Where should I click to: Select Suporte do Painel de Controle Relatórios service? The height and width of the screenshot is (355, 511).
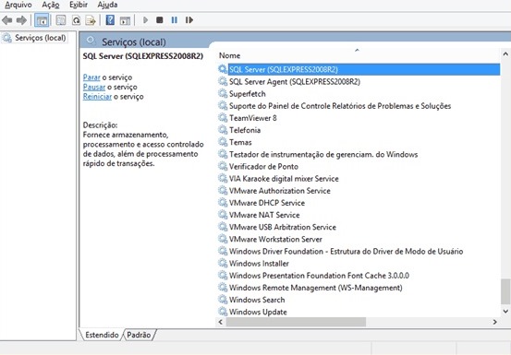[359, 106]
